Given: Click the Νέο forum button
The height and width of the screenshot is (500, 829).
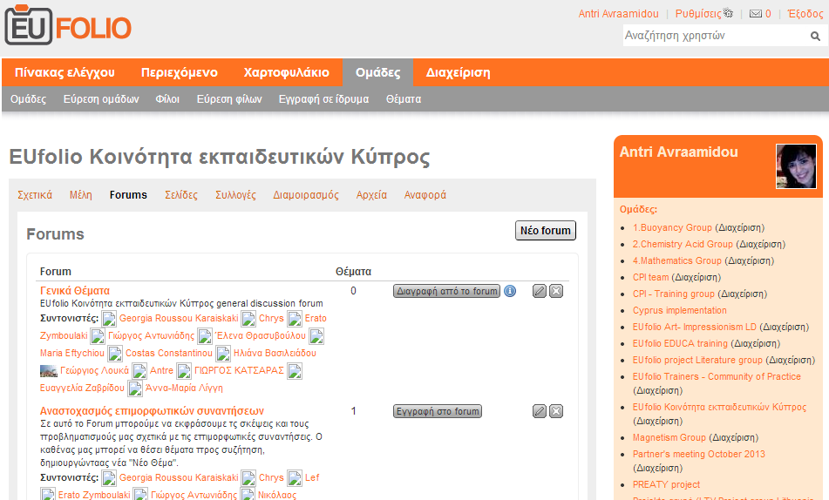Looking at the screenshot, I should 546,231.
